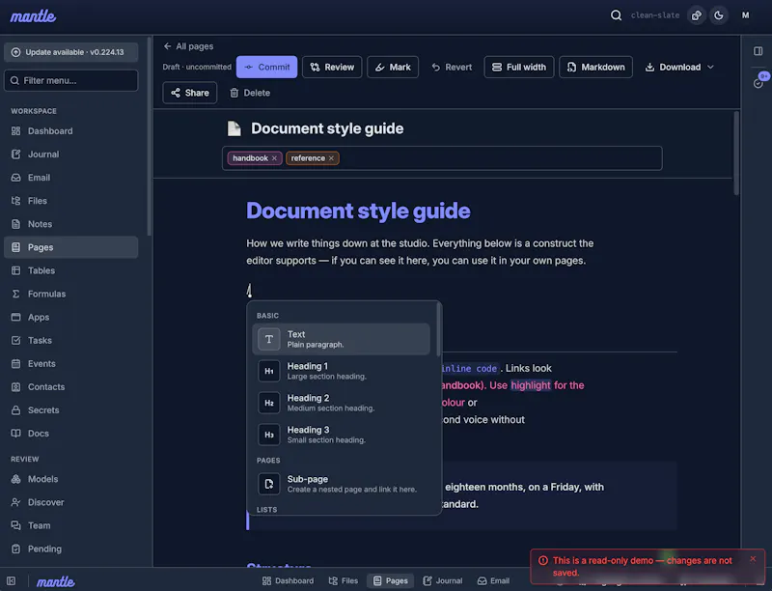Click Update available v0.224.13 banner
The height and width of the screenshot is (591, 772).
70,52
